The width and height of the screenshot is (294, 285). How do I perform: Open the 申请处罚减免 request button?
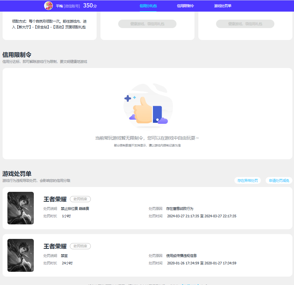(x=279, y=181)
